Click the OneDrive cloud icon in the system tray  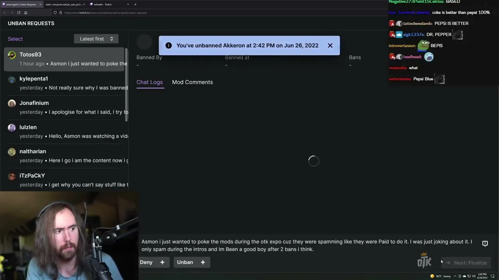click(464, 276)
